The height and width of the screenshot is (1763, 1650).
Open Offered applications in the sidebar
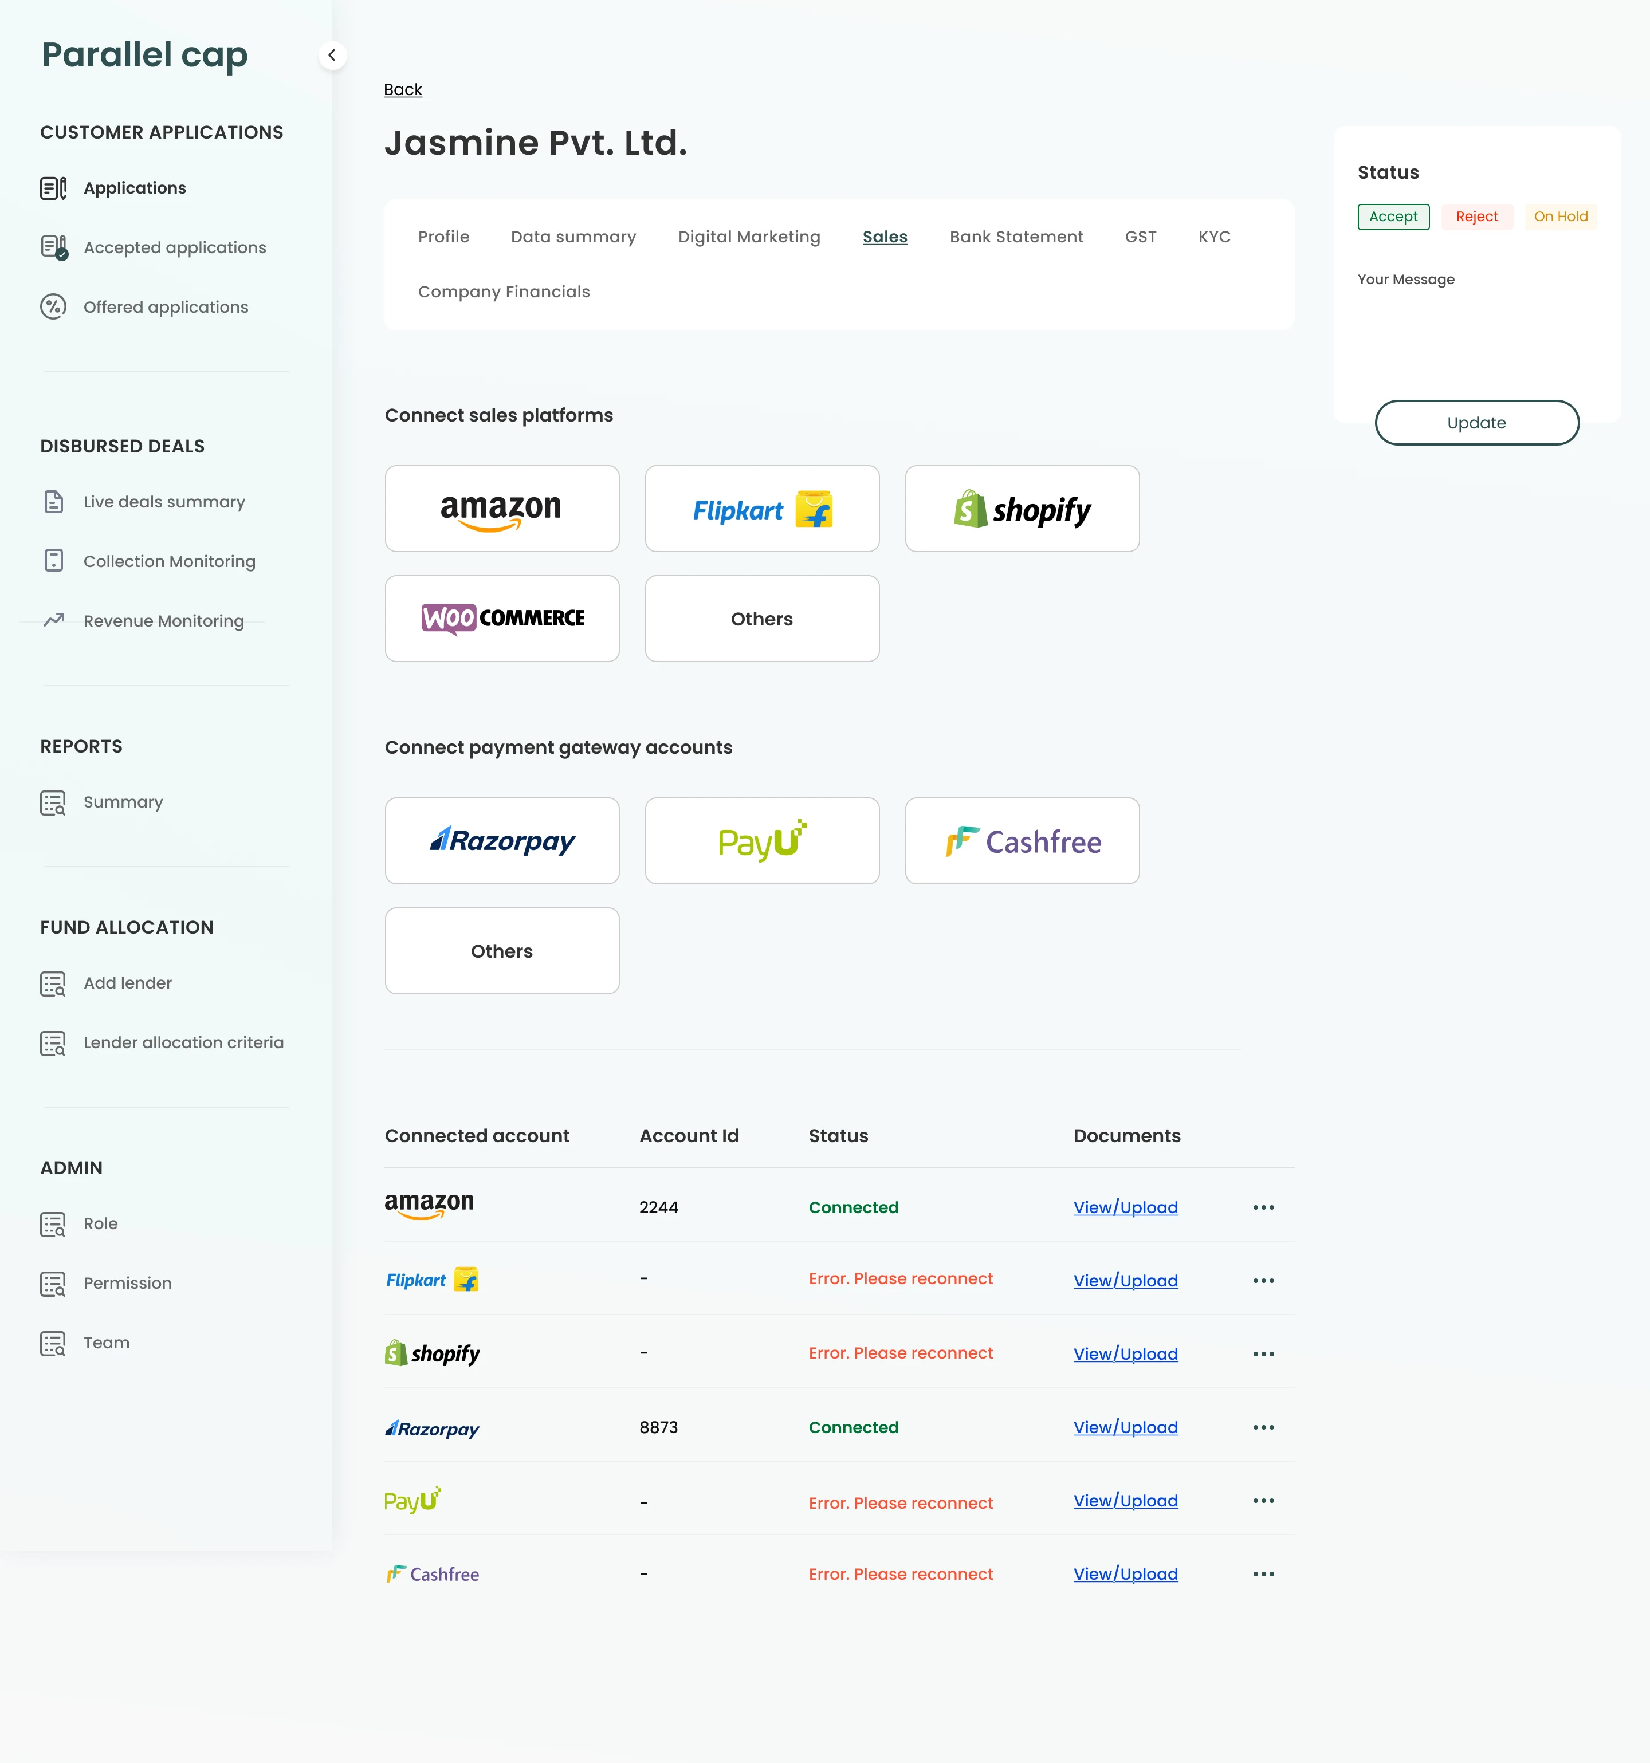(166, 307)
